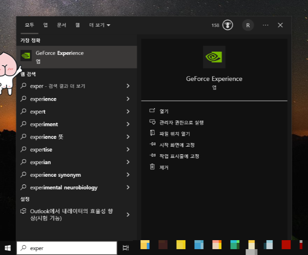Screen dimensions: 308x255
Task: Expand arrow next to Outlook setting result
Action: click(x=128, y=215)
